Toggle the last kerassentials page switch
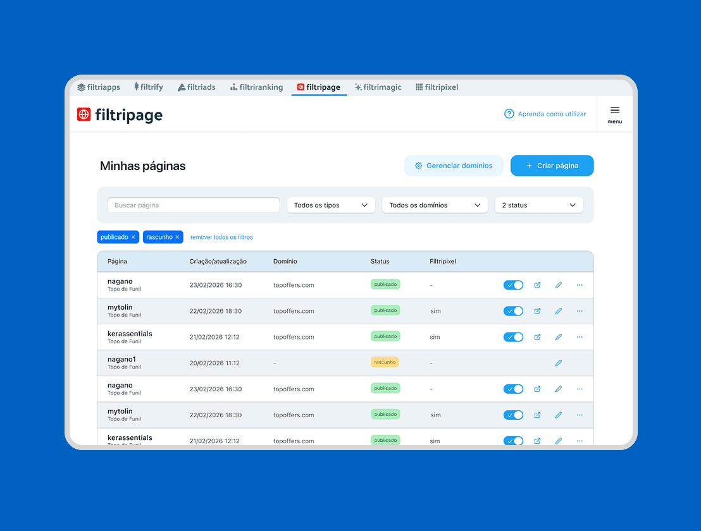This screenshot has width=701, height=531. pos(513,441)
